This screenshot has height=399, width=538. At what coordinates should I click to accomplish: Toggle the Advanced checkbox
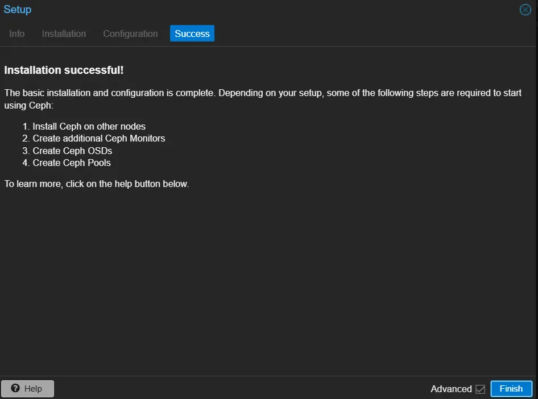pyautogui.click(x=480, y=389)
